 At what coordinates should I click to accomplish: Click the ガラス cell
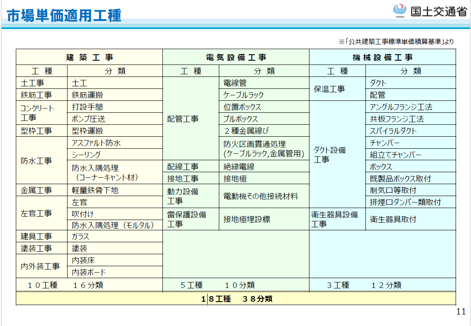(115, 236)
